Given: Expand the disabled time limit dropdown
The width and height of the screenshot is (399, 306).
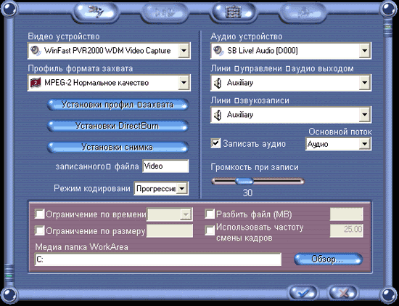Looking at the screenshot, I should (x=186, y=214).
